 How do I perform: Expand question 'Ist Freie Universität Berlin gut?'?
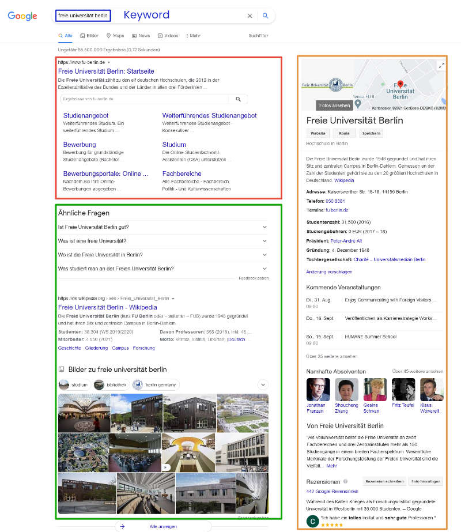(163, 227)
